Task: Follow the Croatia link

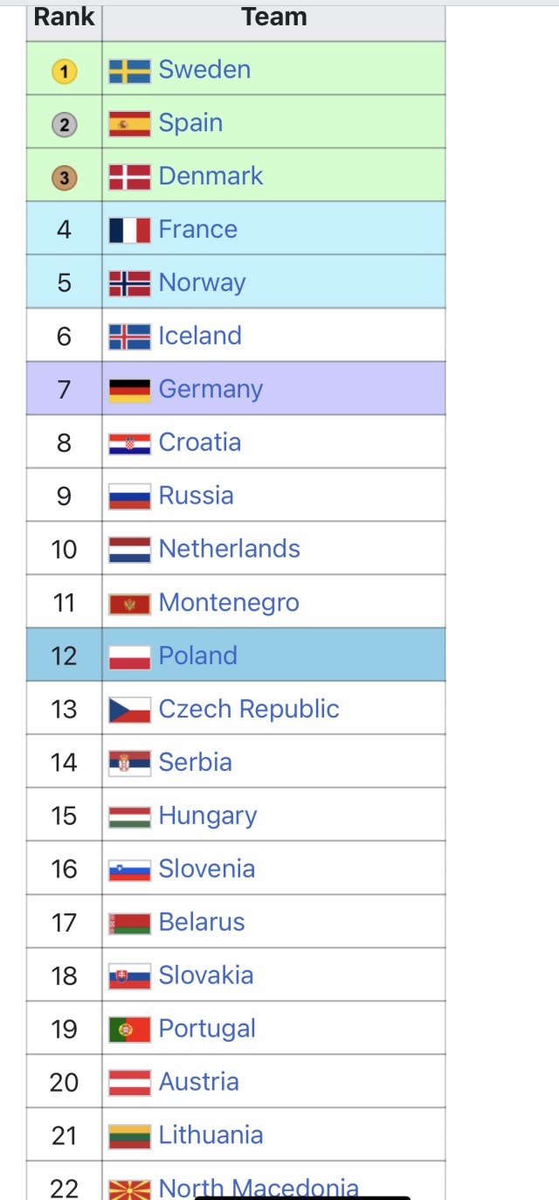Action: (x=199, y=442)
